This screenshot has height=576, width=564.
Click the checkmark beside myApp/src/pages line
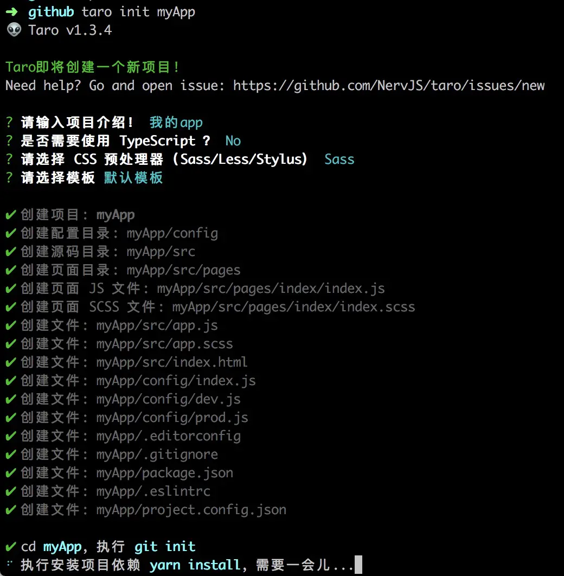coord(11,270)
